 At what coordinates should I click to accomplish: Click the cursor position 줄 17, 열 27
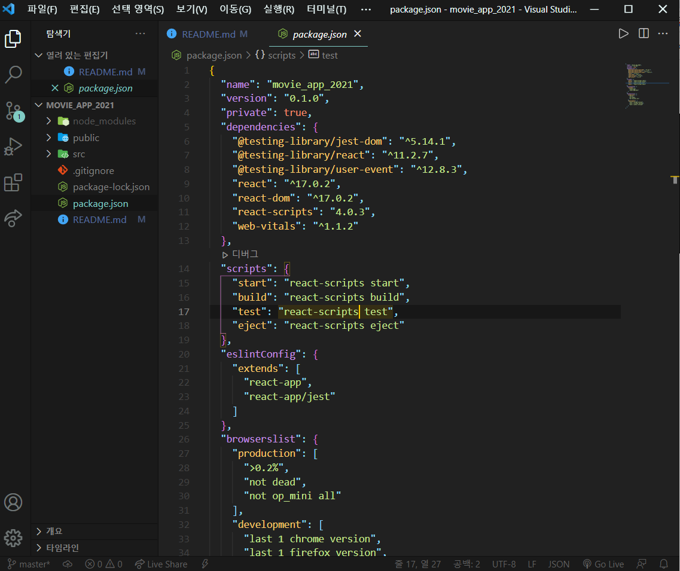(x=417, y=564)
